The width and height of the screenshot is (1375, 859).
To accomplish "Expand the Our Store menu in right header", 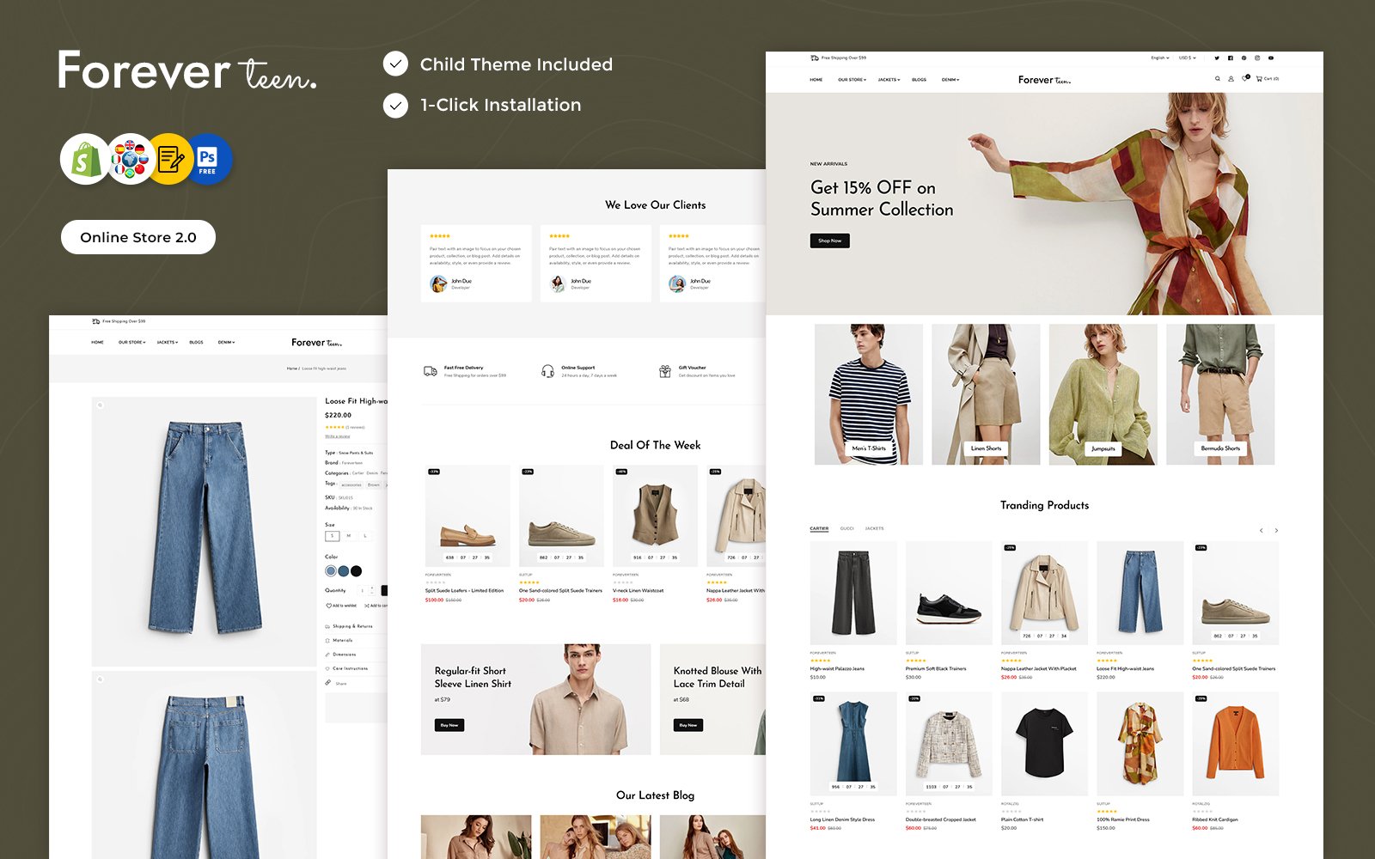I will click(852, 80).
